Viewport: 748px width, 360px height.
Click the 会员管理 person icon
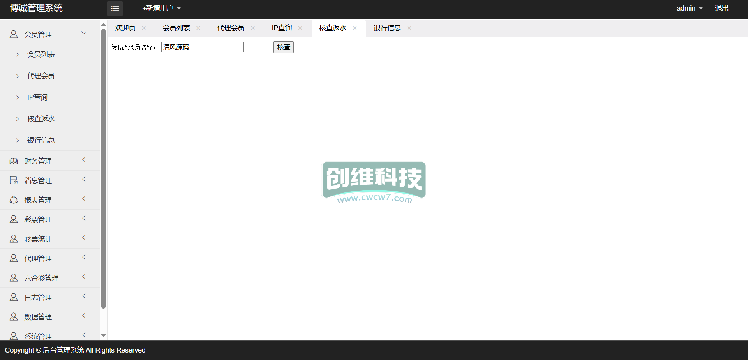click(14, 34)
